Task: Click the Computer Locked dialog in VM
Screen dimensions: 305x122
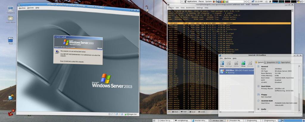Action: [78, 50]
